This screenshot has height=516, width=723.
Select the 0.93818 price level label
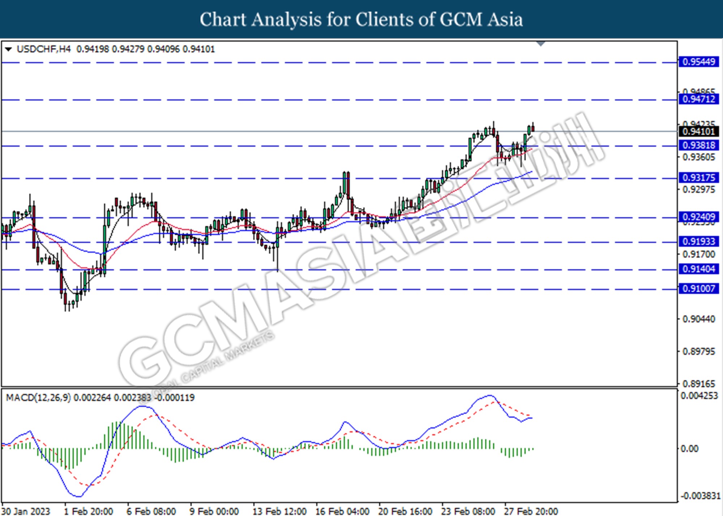(x=698, y=145)
